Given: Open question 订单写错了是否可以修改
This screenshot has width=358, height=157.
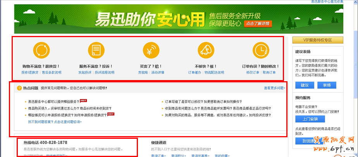Looking at the screenshot, I should click(203, 102).
